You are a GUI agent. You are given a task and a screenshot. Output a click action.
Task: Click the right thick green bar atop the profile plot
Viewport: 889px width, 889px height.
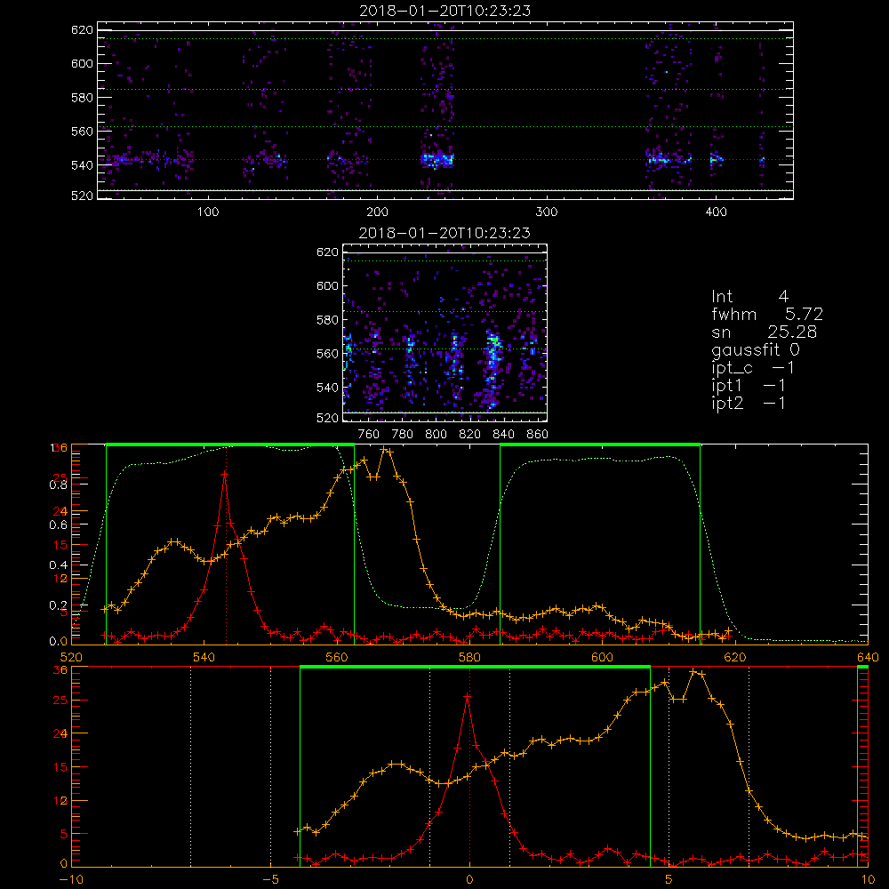coord(600,445)
